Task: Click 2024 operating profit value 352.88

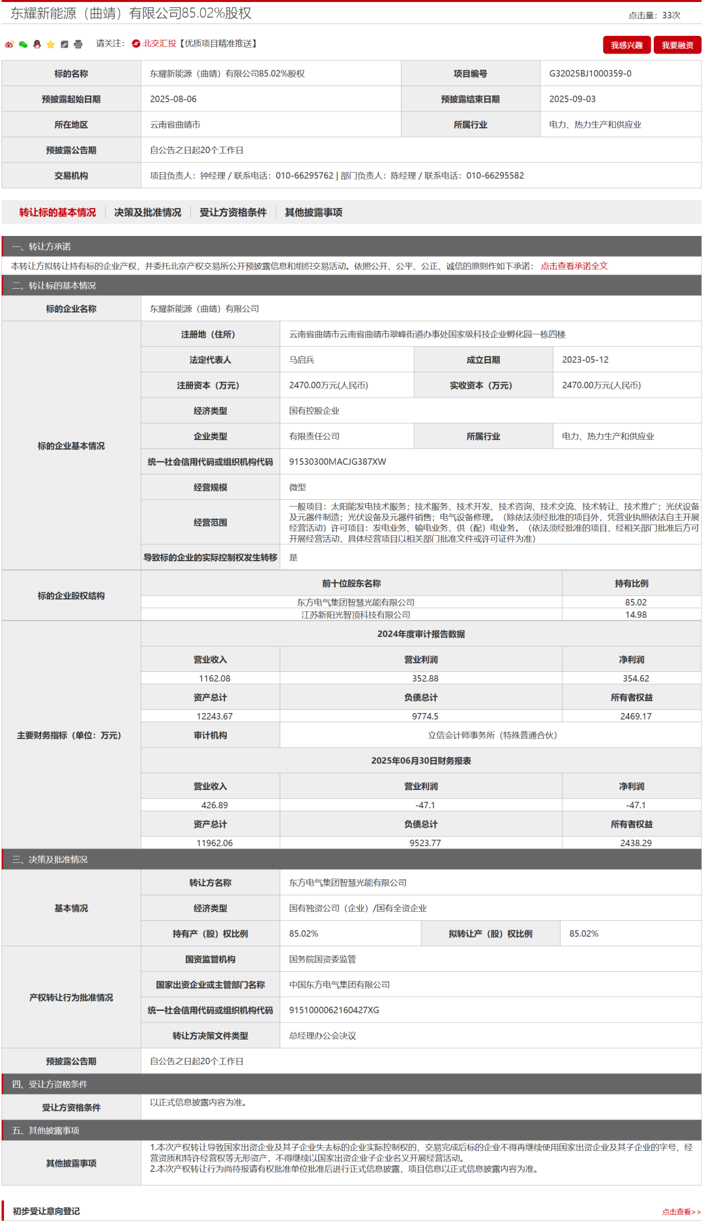Action: pos(425,678)
